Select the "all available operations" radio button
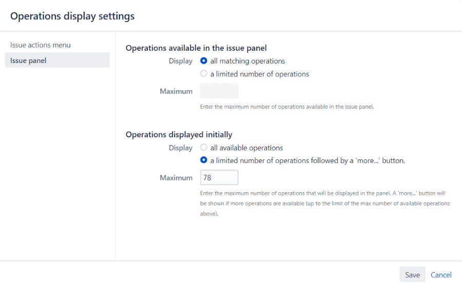 pyautogui.click(x=204, y=148)
